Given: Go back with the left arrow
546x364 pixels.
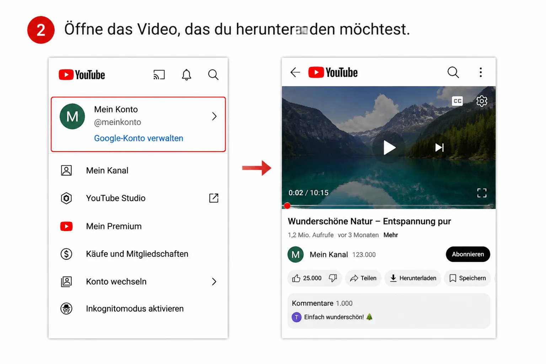Looking at the screenshot, I should [295, 73].
